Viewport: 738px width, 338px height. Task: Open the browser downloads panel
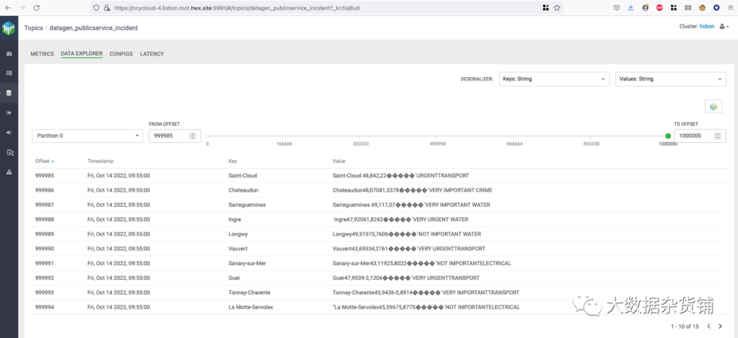click(x=631, y=8)
